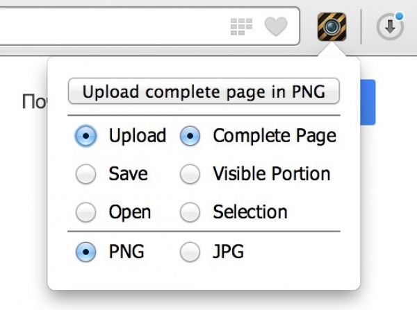Click the "JPG" label text
Viewport: 417px width, 310px height.
click(228, 252)
